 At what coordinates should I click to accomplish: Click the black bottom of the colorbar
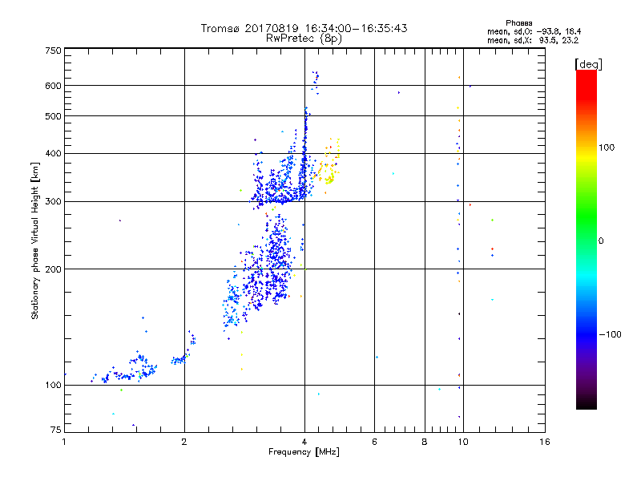[587, 404]
